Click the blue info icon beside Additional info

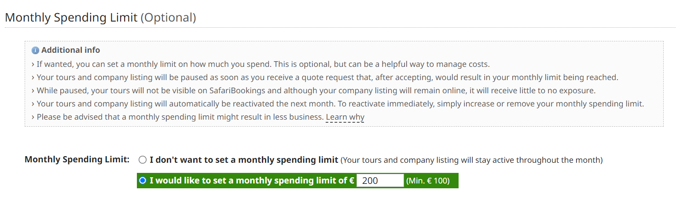point(36,50)
